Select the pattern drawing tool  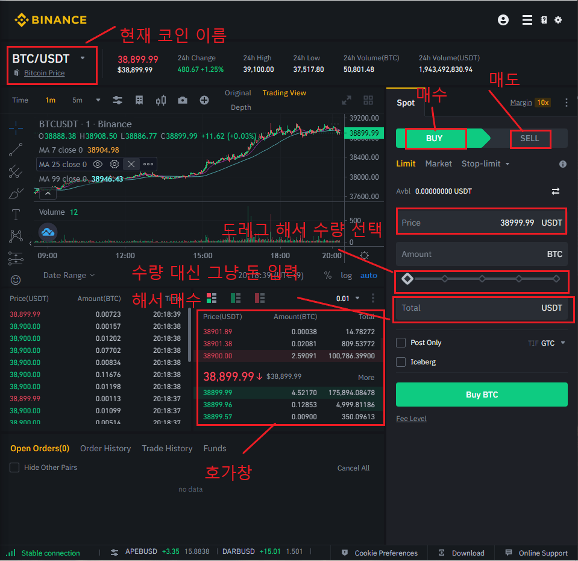[x=16, y=236]
